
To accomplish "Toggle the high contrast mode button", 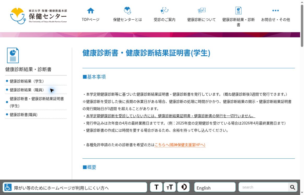I will (x=183, y=187).
